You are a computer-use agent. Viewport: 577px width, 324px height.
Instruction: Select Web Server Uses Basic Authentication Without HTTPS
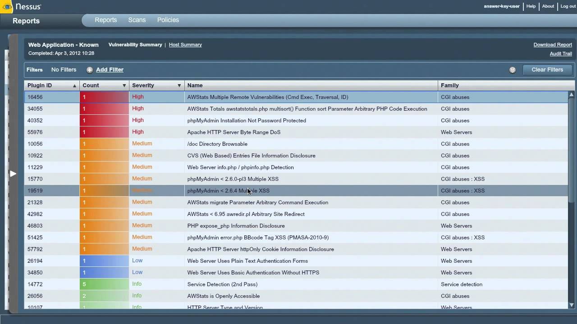296,273
